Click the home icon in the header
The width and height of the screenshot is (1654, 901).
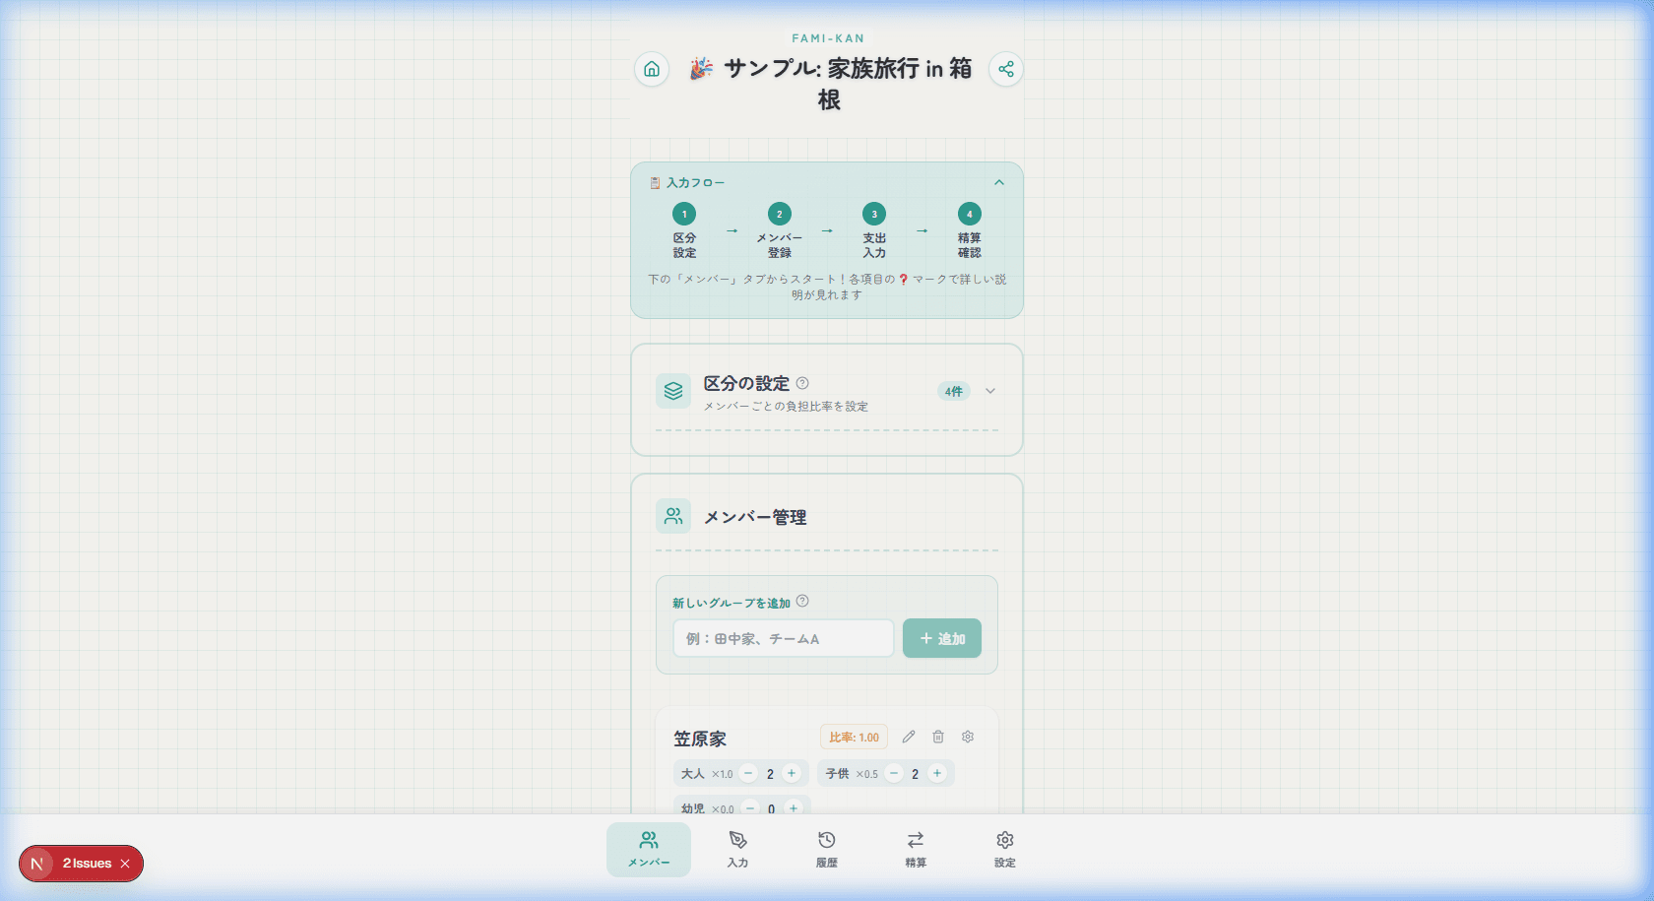click(651, 69)
